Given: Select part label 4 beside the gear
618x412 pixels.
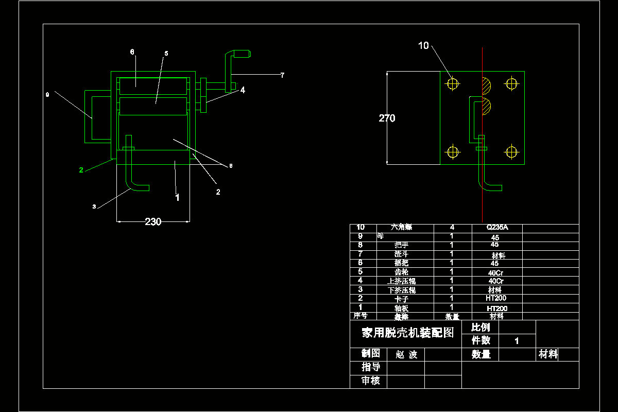Looking at the screenshot, I should 243,90.
